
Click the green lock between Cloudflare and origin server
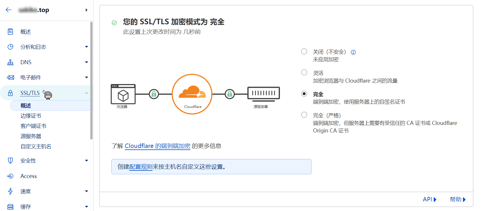(x=230, y=94)
